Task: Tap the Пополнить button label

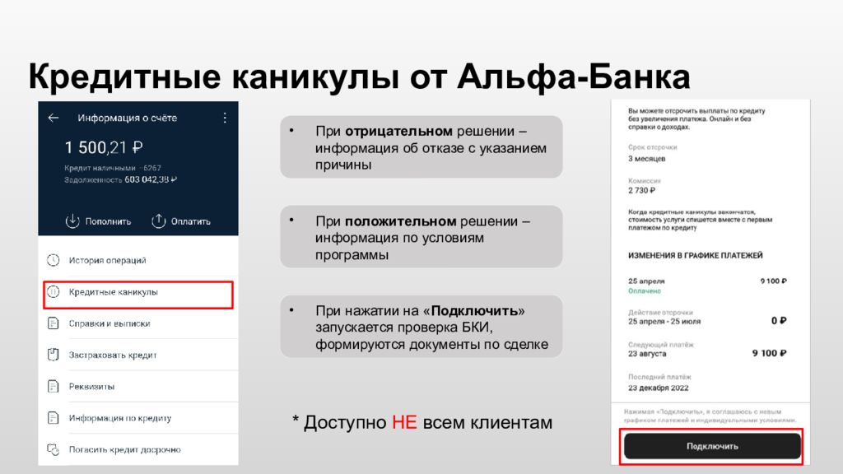Action: tap(108, 221)
